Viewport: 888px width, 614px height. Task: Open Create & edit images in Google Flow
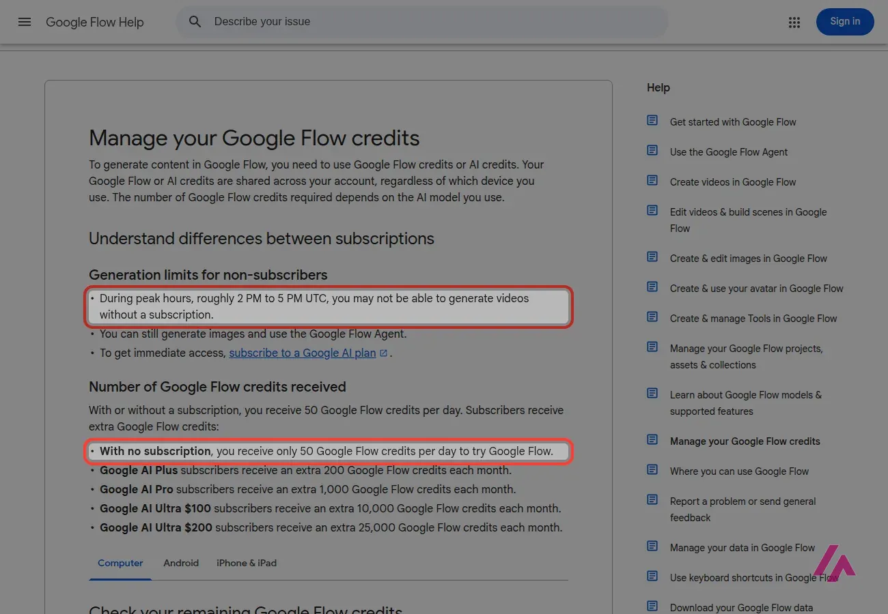pyautogui.click(x=749, y=259)
